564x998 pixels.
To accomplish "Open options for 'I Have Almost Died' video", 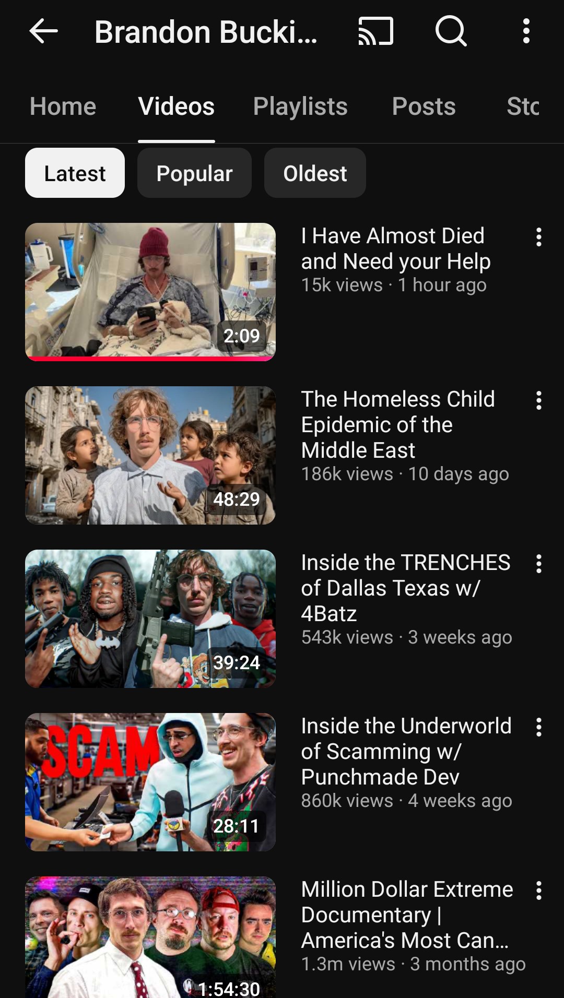I will (x=539, y=237).
